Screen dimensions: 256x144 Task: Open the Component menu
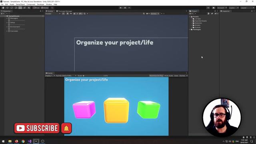(31, 4)
